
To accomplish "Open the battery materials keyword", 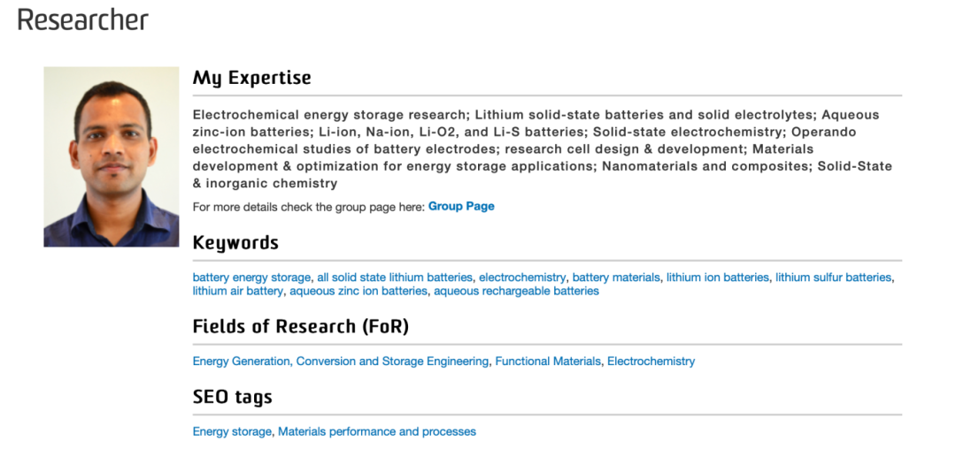I will point(616,278).
